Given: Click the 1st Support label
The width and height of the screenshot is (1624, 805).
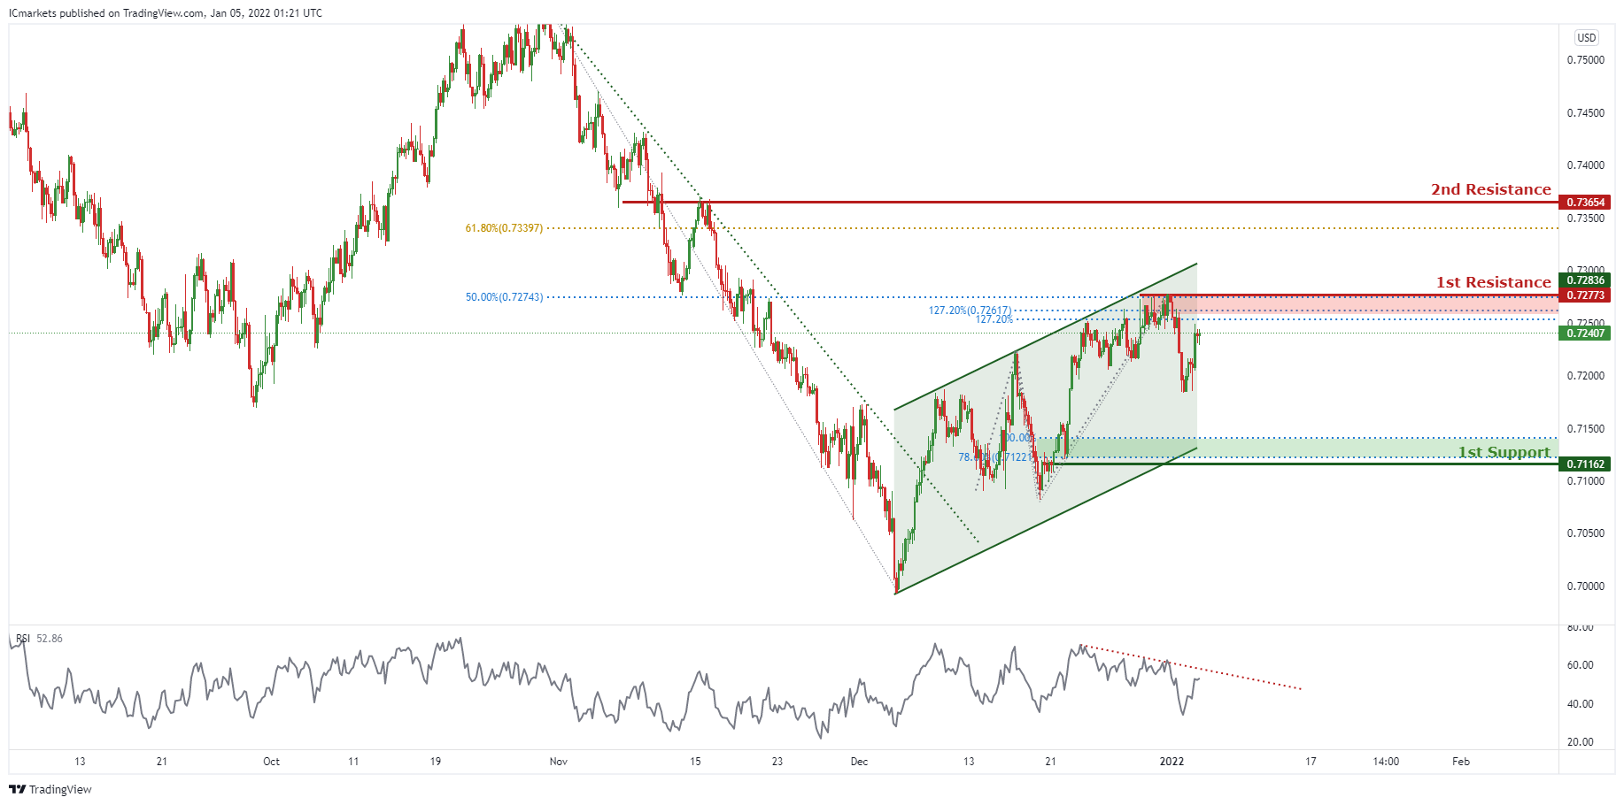Looking at the screenshot, I should click(x=1504, y=452).
